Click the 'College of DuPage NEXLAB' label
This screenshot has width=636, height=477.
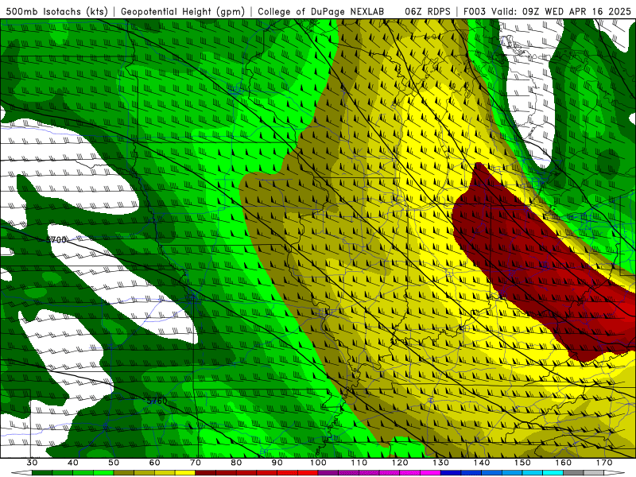(x=321, y=11)
